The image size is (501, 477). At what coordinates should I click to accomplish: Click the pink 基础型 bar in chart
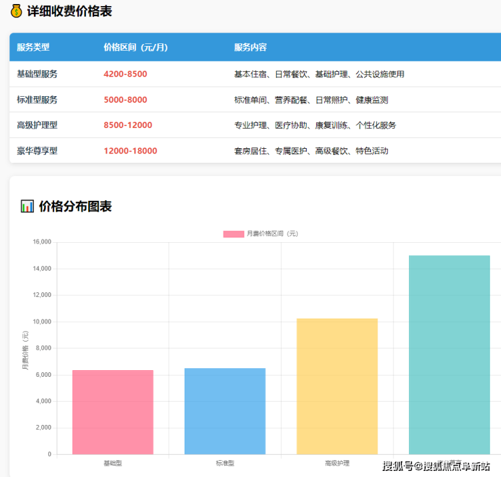coord(113,412)
